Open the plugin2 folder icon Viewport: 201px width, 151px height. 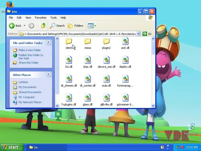tap(106, 41)
